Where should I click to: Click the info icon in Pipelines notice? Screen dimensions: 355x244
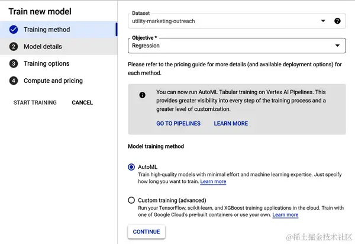(142, 95)
